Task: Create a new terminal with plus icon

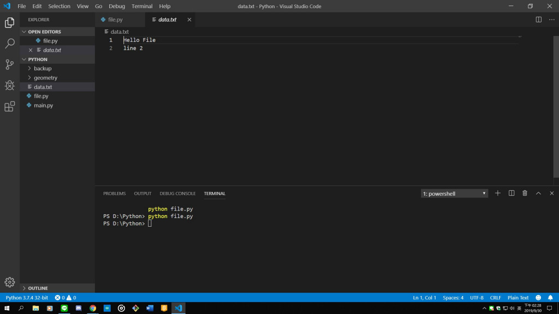Action: [x=498, y=194]
